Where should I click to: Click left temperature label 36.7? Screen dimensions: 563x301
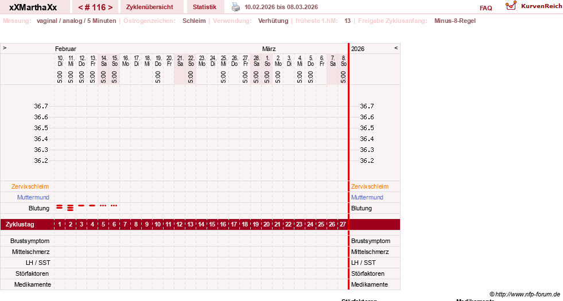[x=41, y=106]
